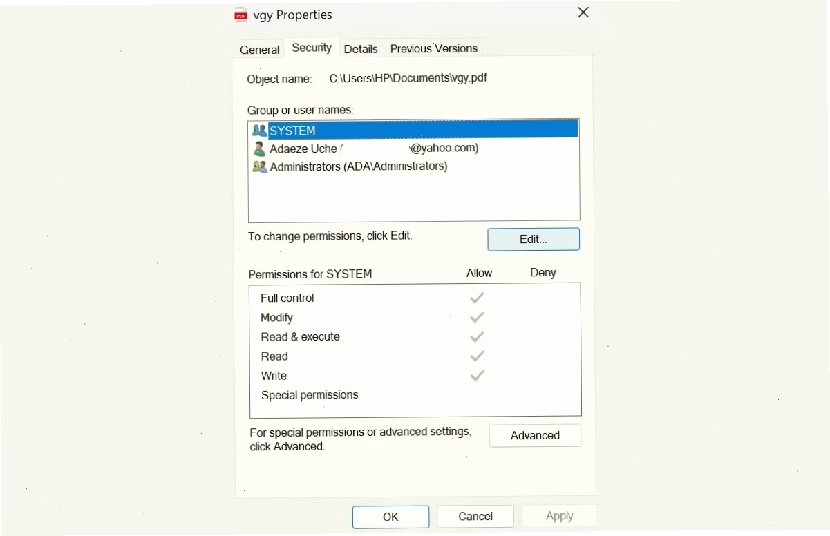
Task: Click the greyed-out Apply button
Action: pyautogui.click(x=559, y=517)
